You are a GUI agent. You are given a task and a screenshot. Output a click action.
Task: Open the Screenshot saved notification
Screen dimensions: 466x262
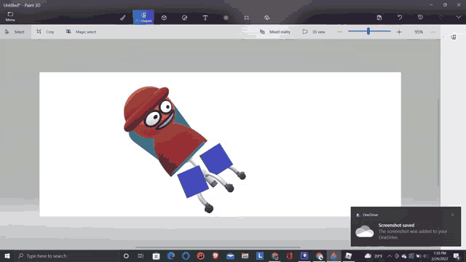pyautogui.click(x=406, y=226)
